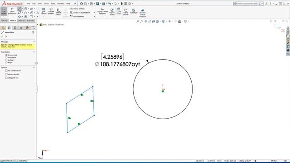Screen dimensions: 290x163
Task: Open the FeatureManager design tree tab
Action: pyautogui.click(x=3, y=28)
